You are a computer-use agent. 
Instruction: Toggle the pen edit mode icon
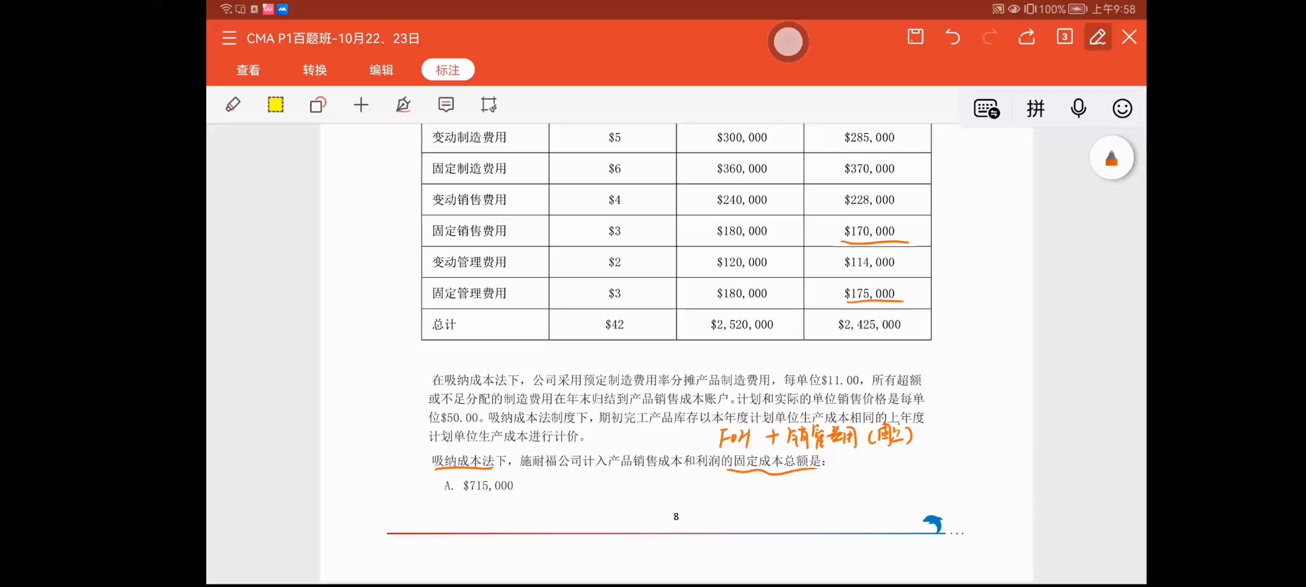1098,37
